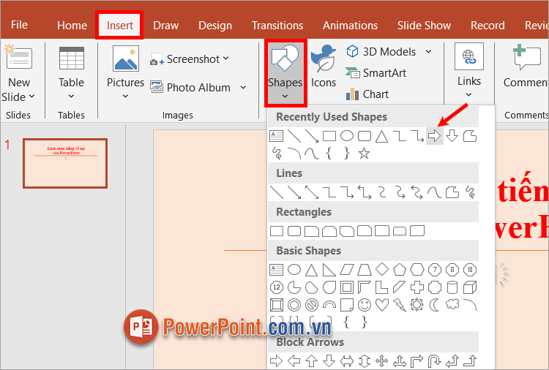Choose the heart shape in Basic Shapes
The height and width of the screenshot is (370, 549).
pos(381,304)
